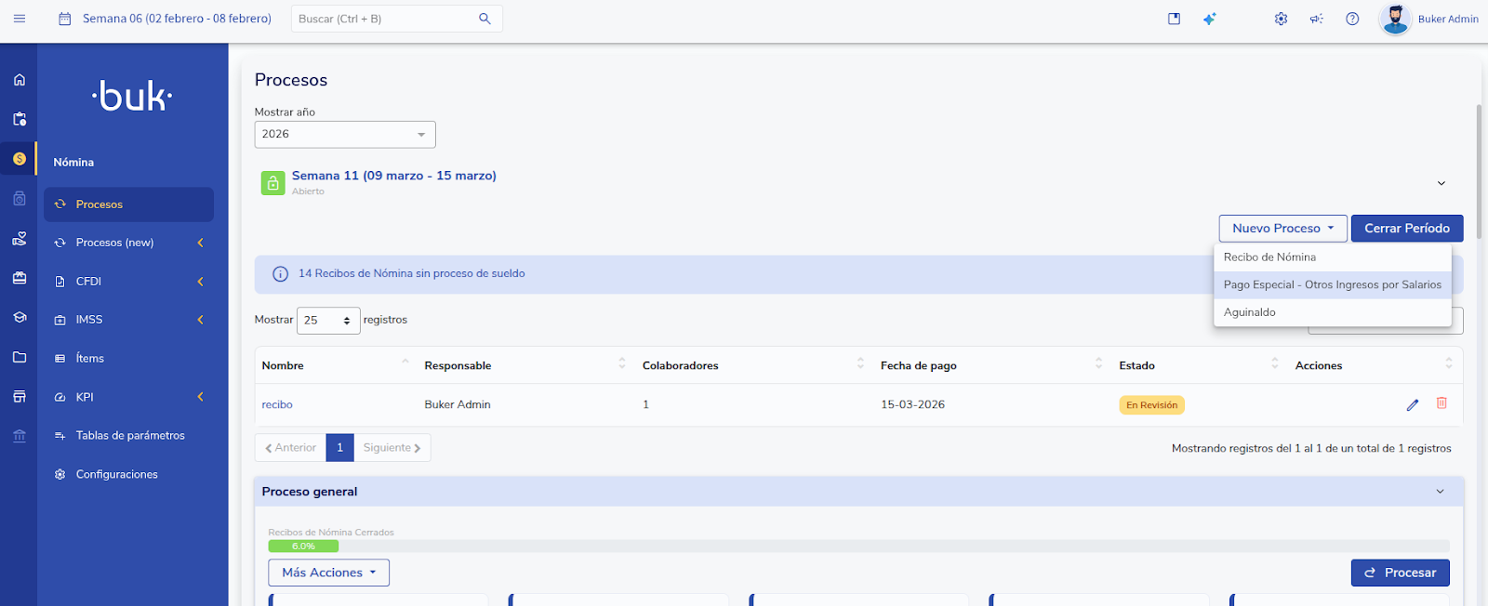Choose Aguinaldo from the dropdown menu

coord(1249,312)
